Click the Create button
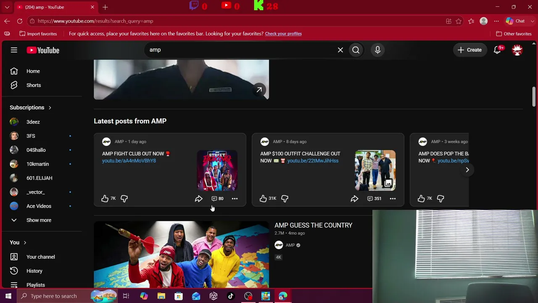Screen dimensions: 538x303 pos(469,50)
